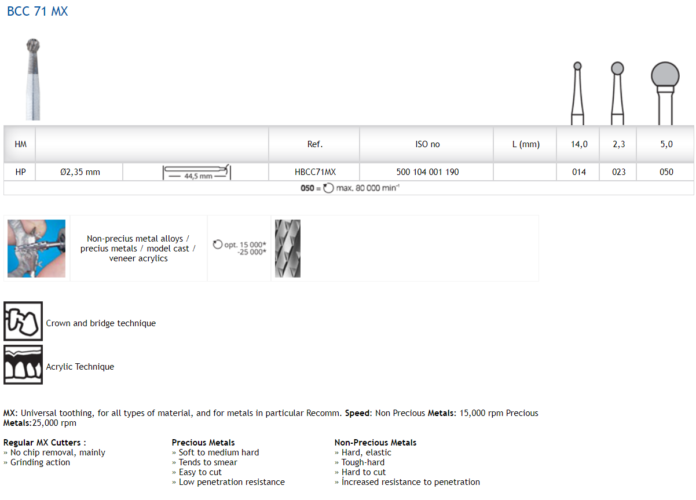Click the Crown and bridge technique label
696x500 pixels.
(x=101, y=323)
